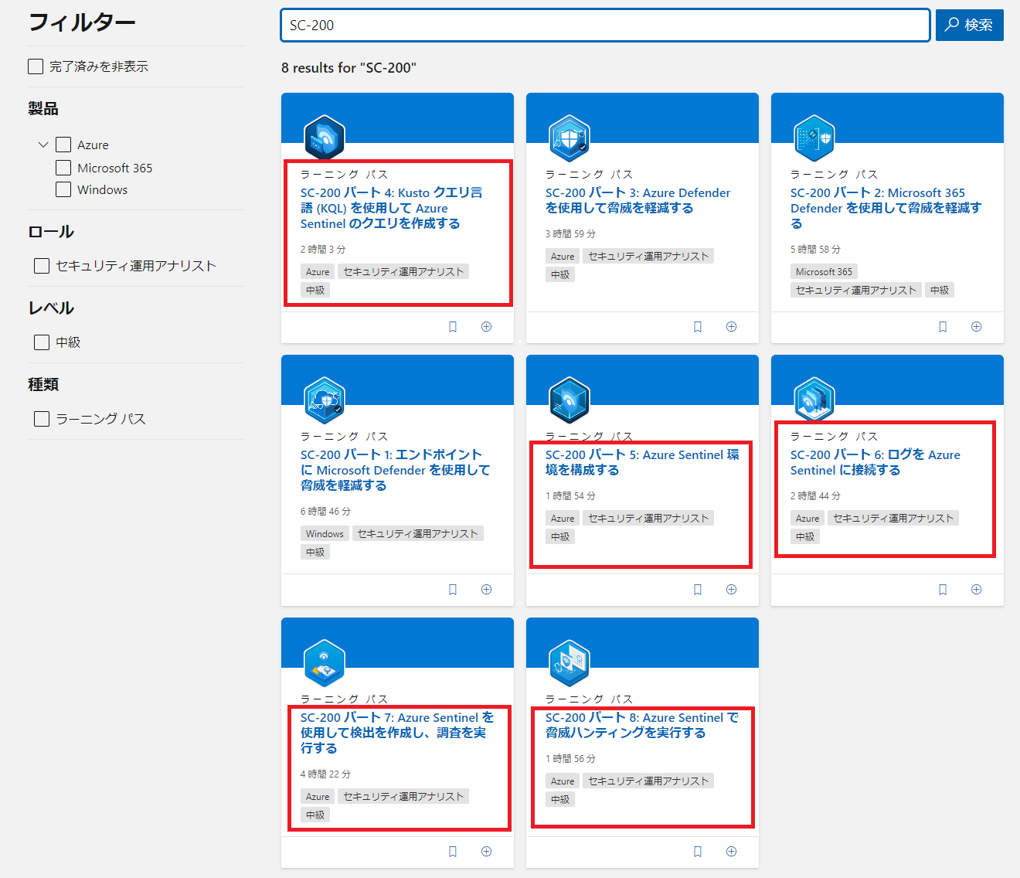Bookmark the SC-200 パート 1 learning path card
The height and width of the screenshot is (878, 1020).
(452, 589)
